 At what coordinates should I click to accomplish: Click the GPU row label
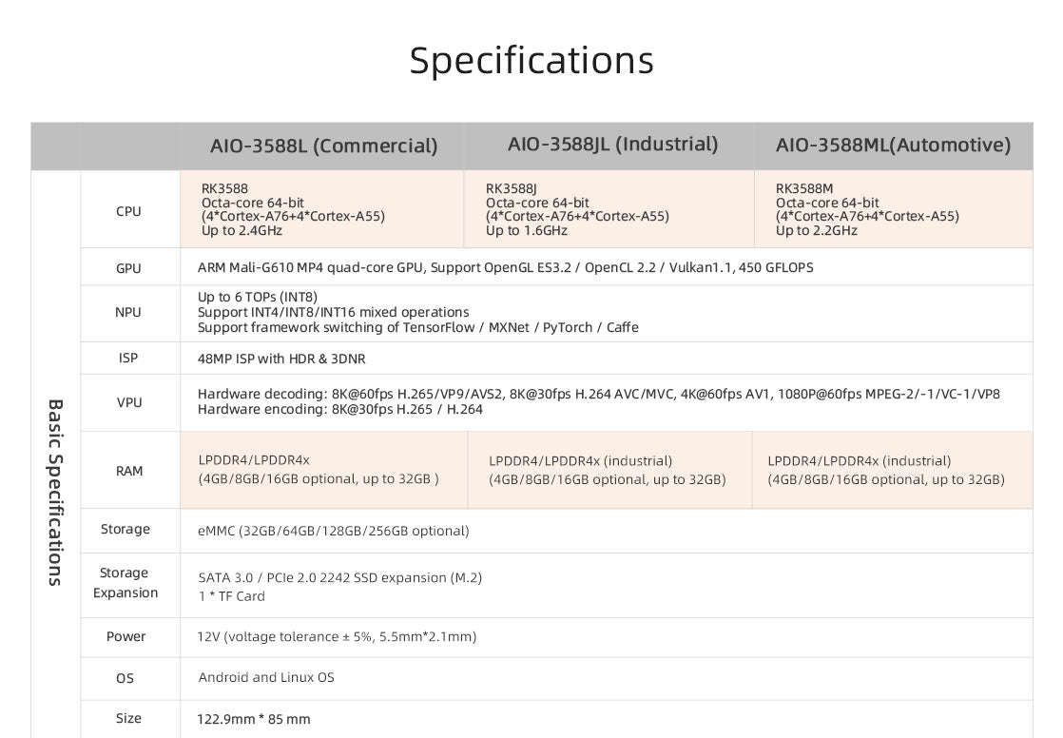128,268
